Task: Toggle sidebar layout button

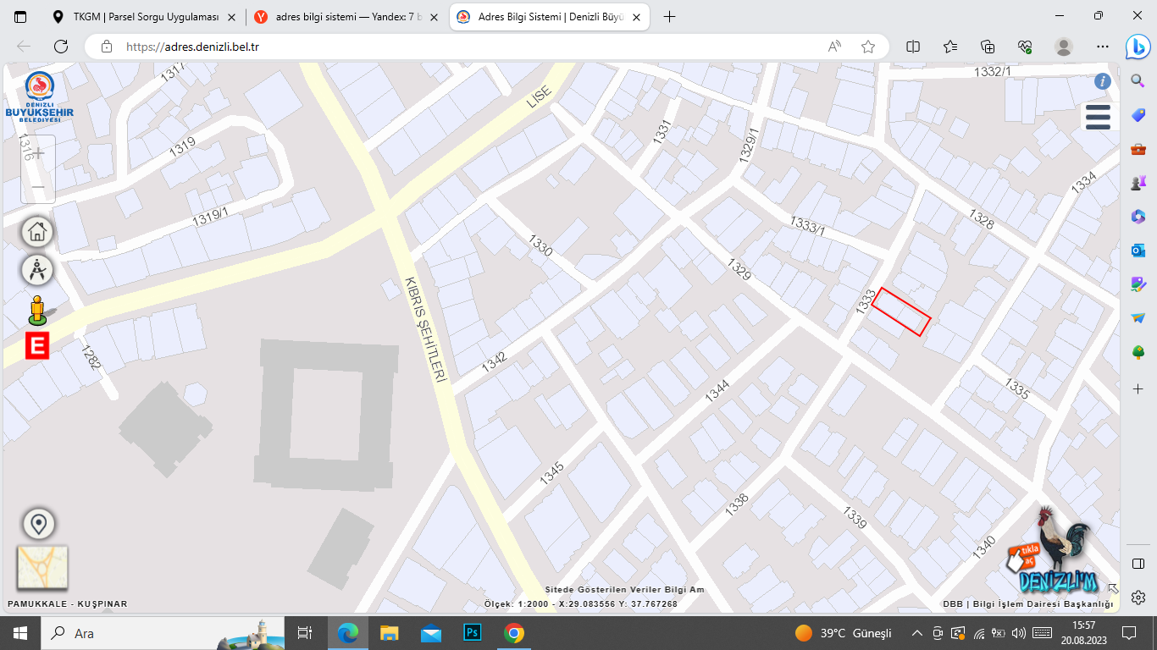Action: click(1138, 564)
